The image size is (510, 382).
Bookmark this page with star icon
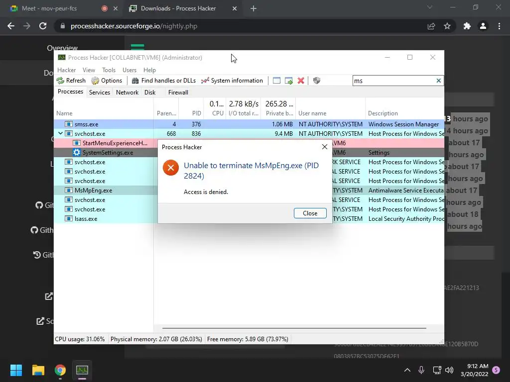tap(447, 26)
